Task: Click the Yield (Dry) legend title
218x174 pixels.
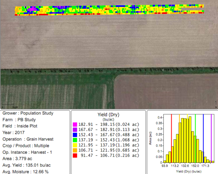Action: coord(108,114)
